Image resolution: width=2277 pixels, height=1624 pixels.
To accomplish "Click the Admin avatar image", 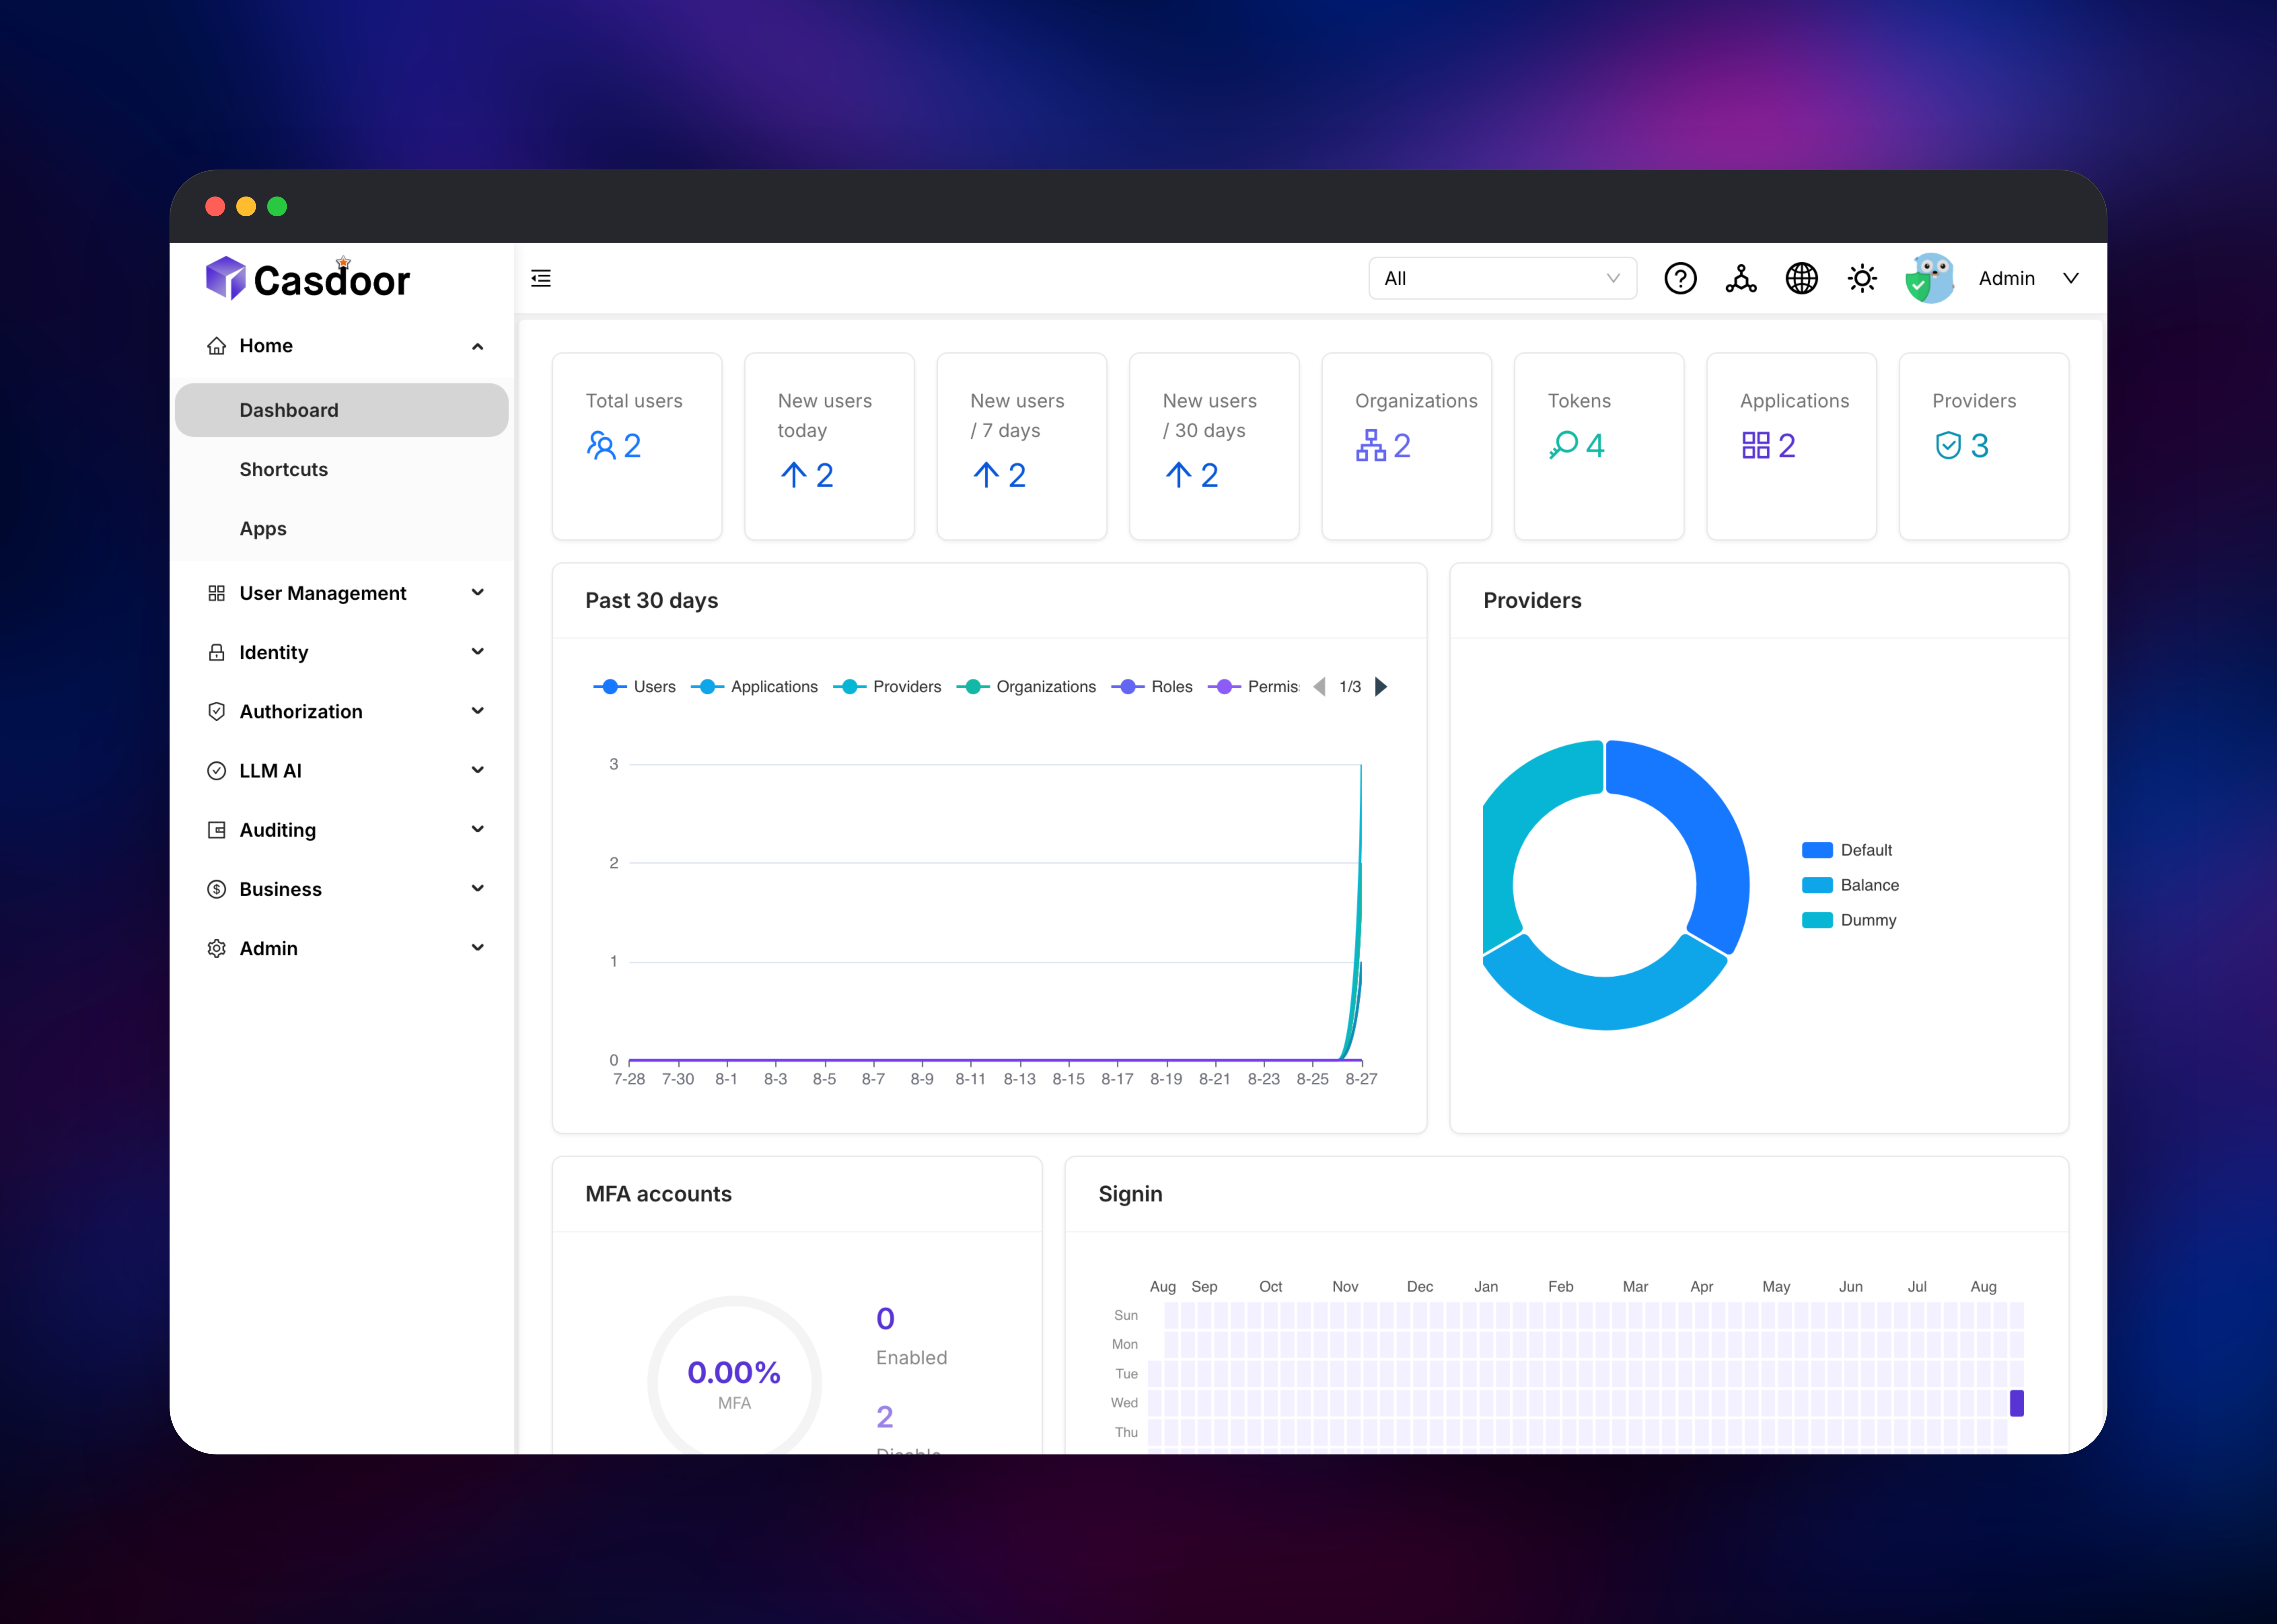I will click(1930, 278).
